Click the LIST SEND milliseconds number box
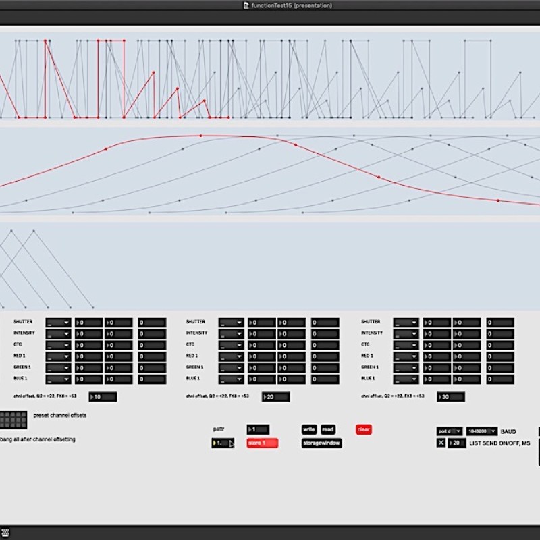540x540 pixels. (x=458, y=443)
